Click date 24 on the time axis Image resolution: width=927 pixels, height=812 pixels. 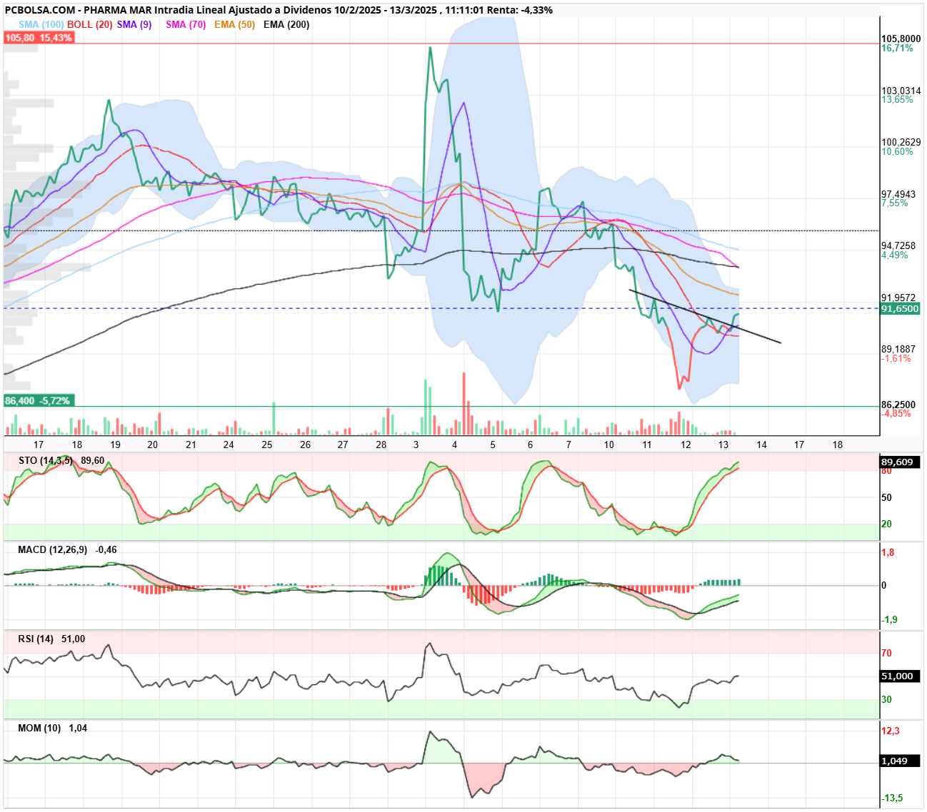click(x=229, y=445)
